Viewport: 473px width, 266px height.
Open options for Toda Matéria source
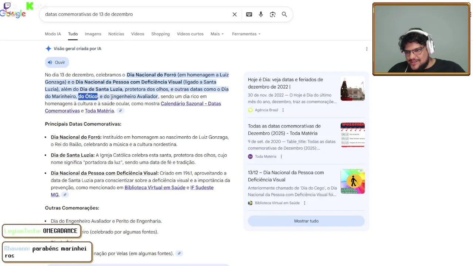[x=281, y=157]
